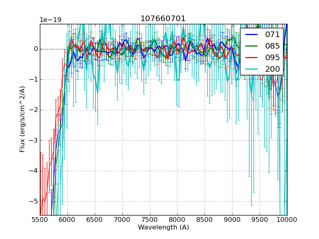Click the plot title 107660701
This screenshot has height=239, width=319.
pos(163,19)
